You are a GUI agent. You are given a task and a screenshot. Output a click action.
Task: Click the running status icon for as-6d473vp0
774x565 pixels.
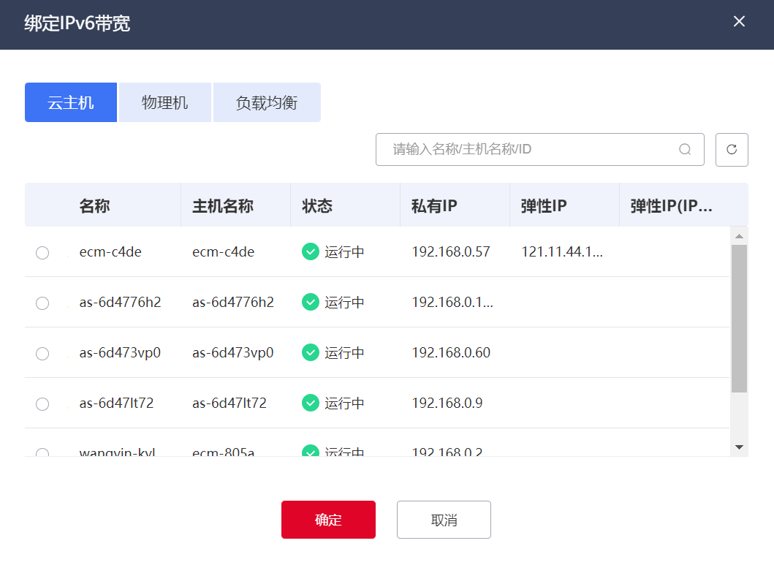click(x=310, y=353)
